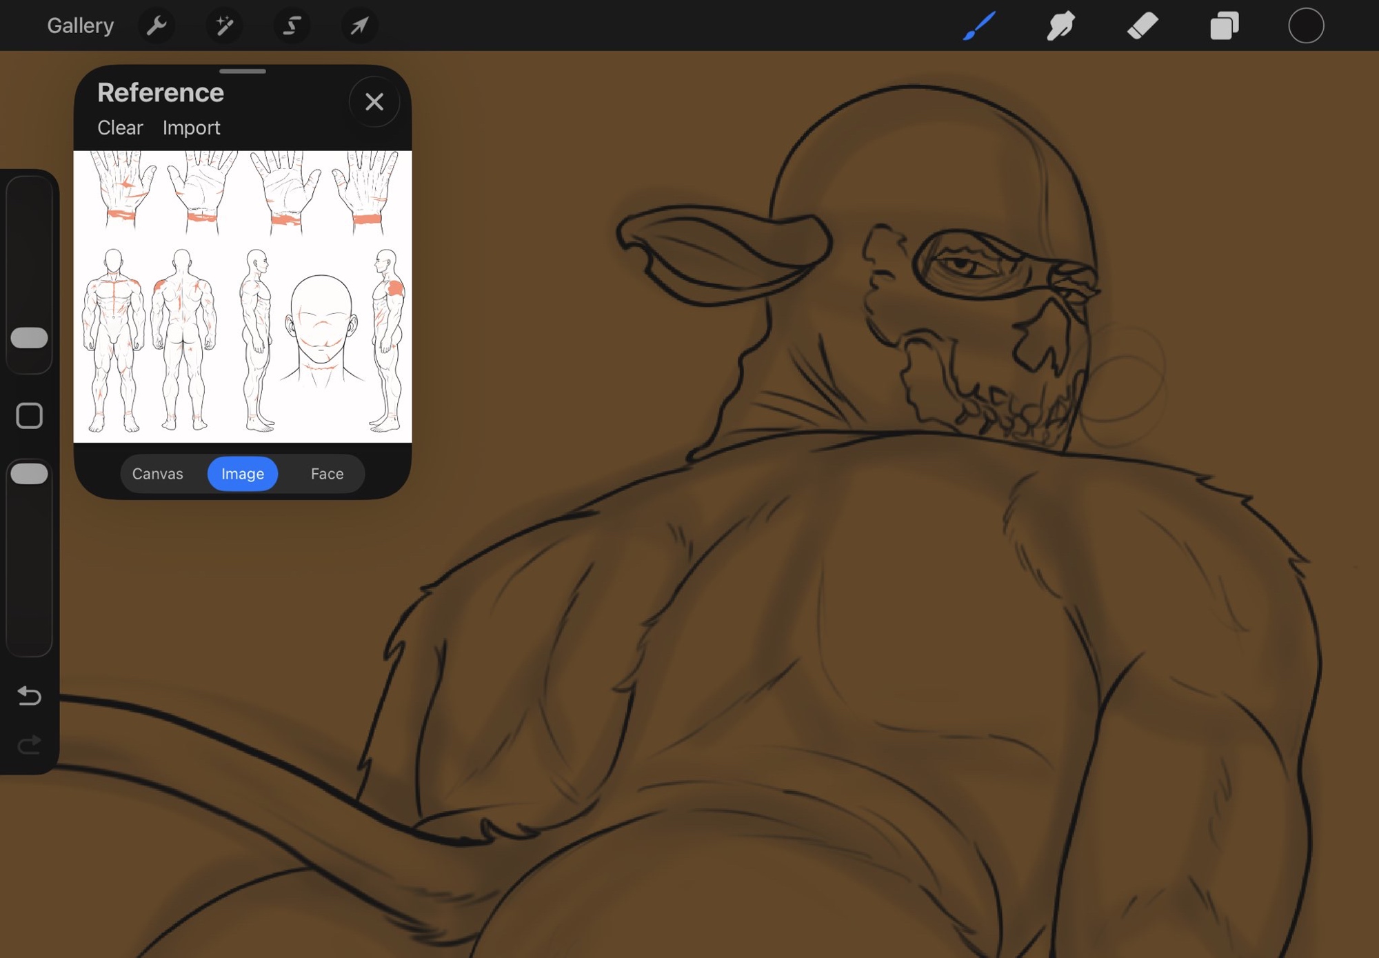Open the Actions wrench menu
Screen dimensions: 1379x958
point(157,26)
